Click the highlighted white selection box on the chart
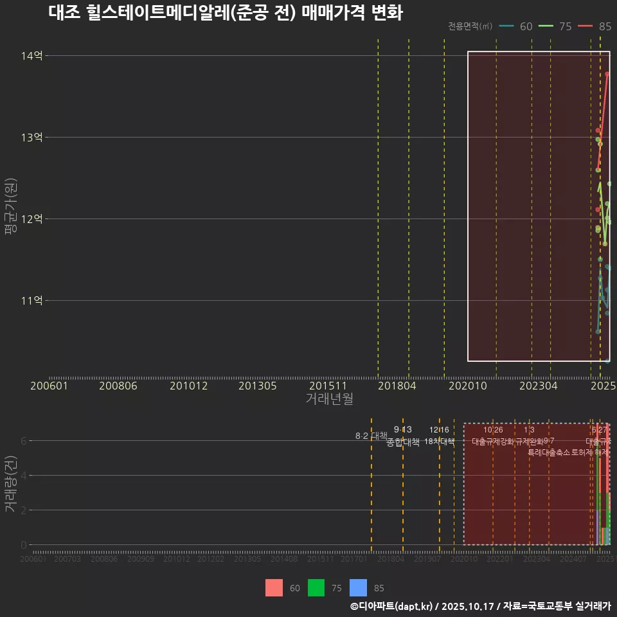617x617 pixels. tap(538, 207)
